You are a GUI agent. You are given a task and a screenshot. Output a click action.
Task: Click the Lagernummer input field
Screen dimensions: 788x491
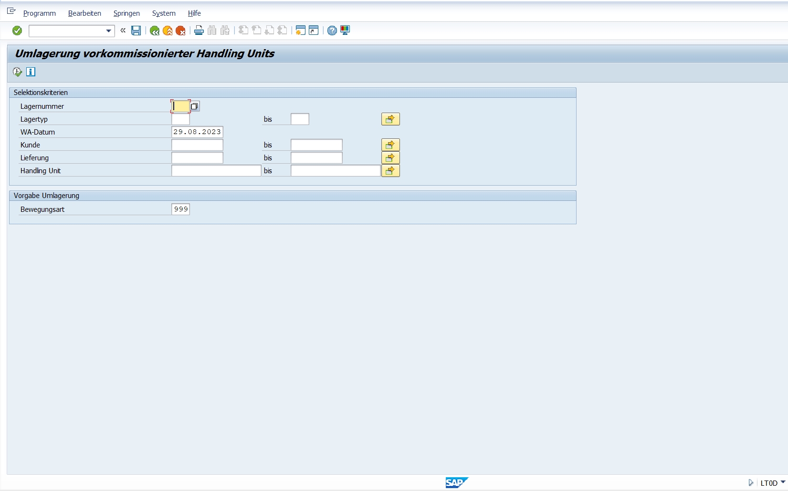[180, 106]
